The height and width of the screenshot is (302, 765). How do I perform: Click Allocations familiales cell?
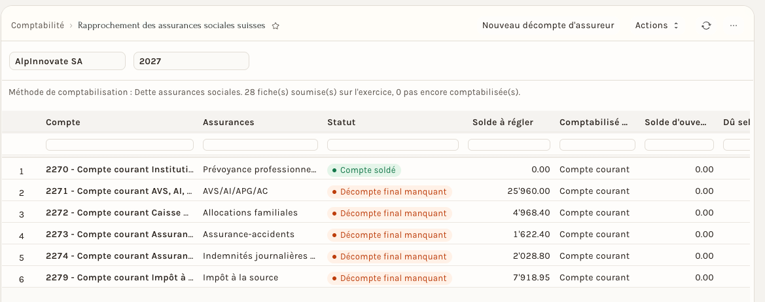pos(250,213)
